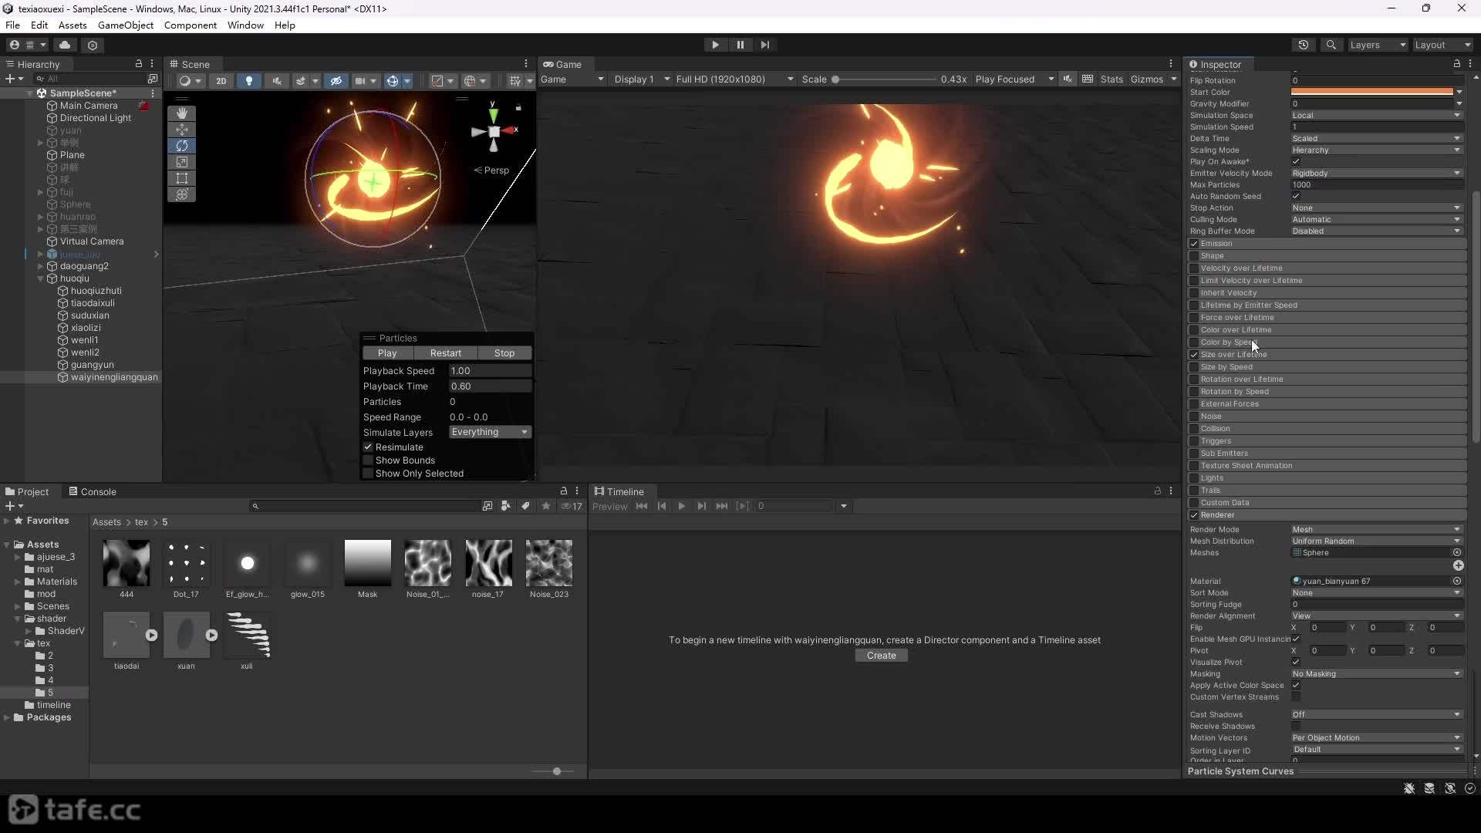Open the Layers dropdown
This screenshot has height=833, width=1481.
(x=1378, y=45)
